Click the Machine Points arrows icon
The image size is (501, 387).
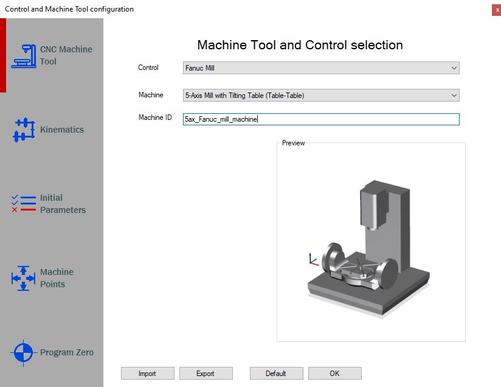click(x=24, y=278)
